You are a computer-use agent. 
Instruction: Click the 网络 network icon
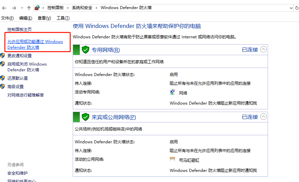(172, 92)
